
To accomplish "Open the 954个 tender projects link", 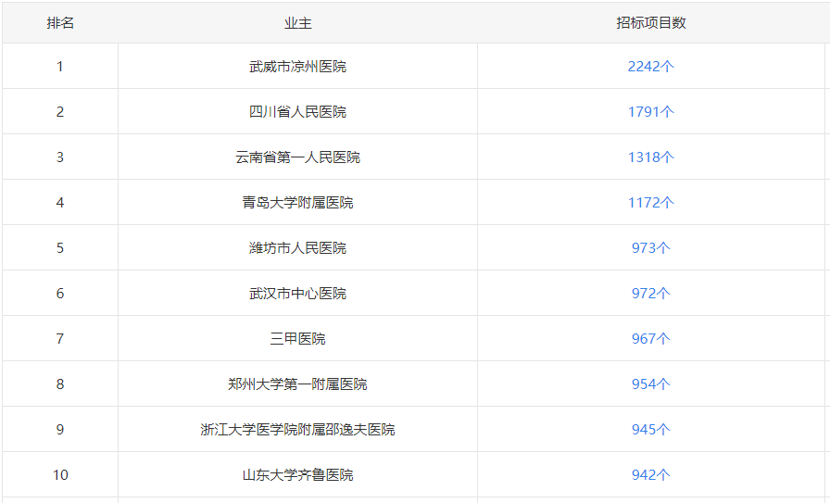I will coord(650,384).
